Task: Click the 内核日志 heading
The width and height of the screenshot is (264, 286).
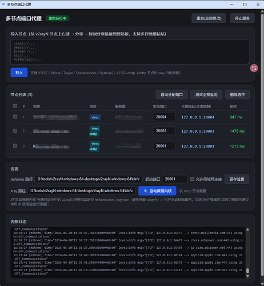Action: (18, 221)
